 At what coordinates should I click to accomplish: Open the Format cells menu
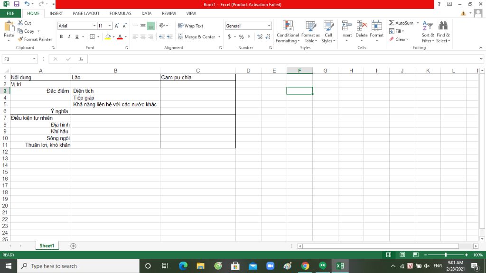pyautogui.click(x=376, y=32)
